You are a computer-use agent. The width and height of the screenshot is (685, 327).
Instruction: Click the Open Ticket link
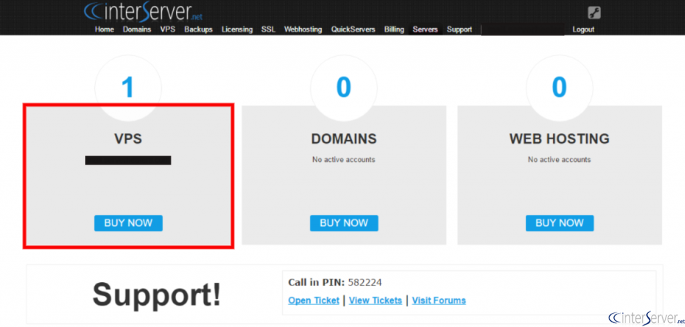314,300
